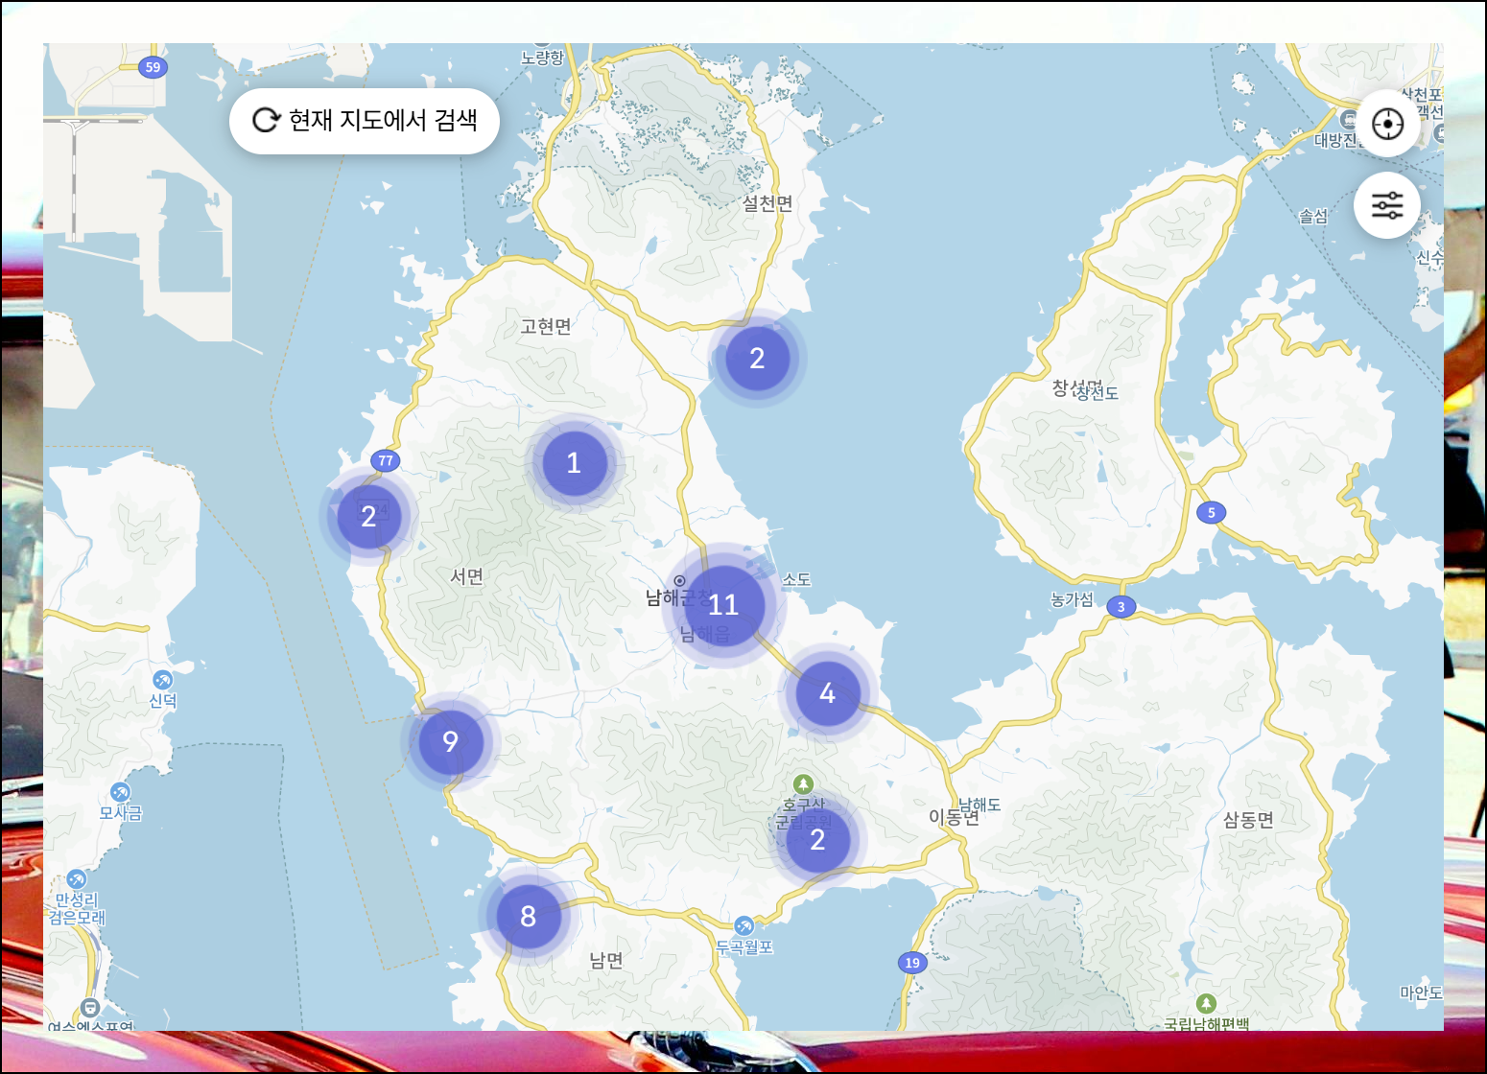Screen dimensions: 1487x1074
Task: Click the 대방진 landmark icon
Action: (x=1348, y=121)
